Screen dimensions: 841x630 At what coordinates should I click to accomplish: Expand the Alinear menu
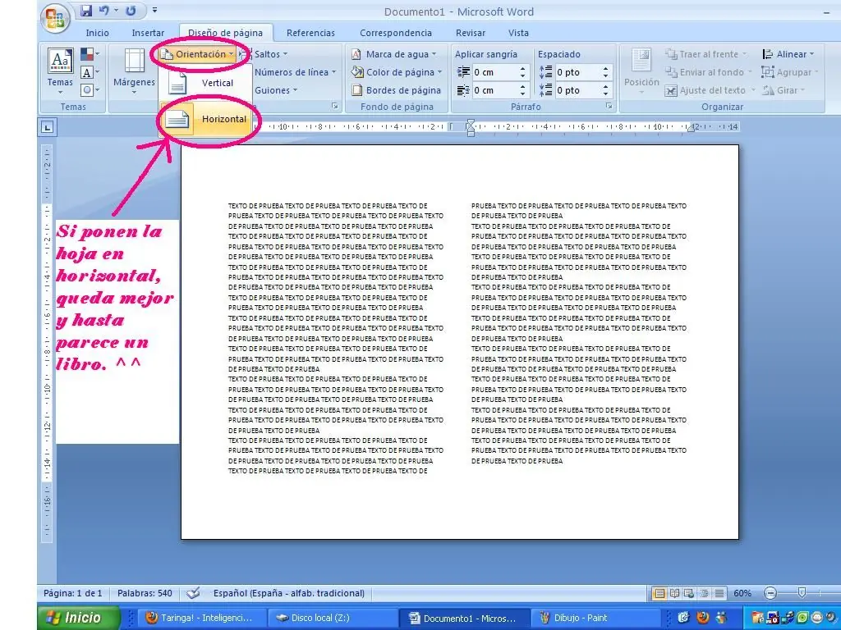[788, 54]
